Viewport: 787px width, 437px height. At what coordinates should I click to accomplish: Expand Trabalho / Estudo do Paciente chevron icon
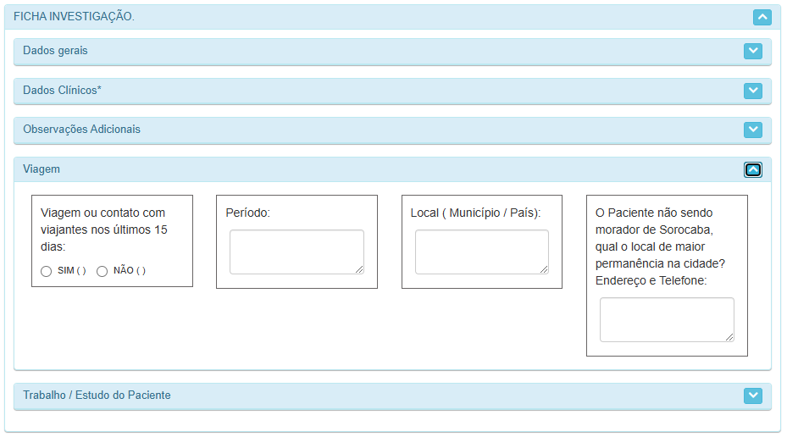[752, 396]
